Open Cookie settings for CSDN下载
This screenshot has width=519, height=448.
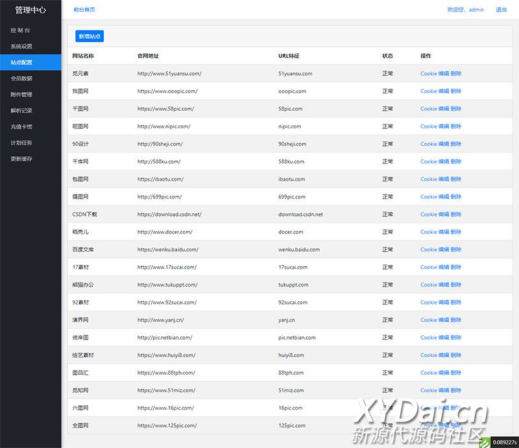(x=429, y=214)
